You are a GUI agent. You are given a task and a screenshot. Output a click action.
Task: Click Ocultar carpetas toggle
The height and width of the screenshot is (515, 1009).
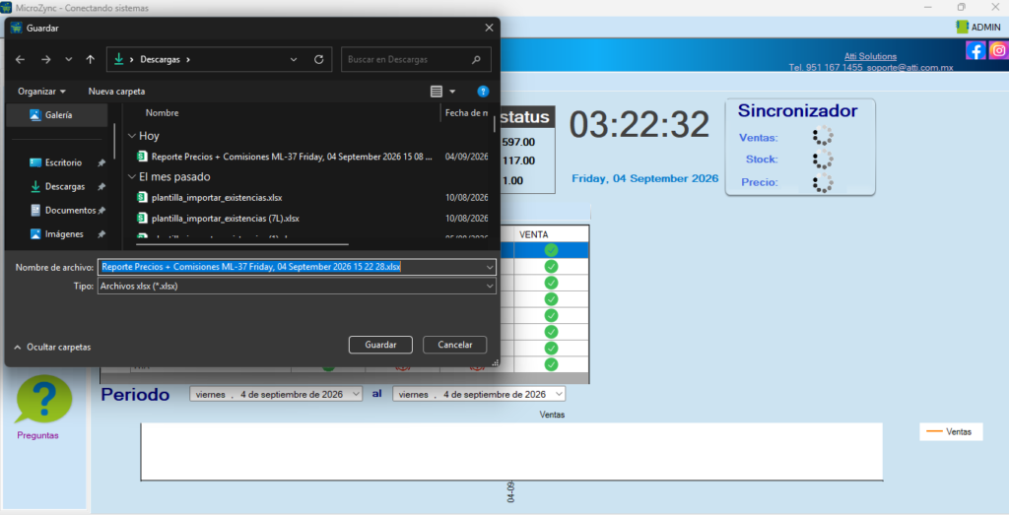pyautogui.click(x=52, y=348)
